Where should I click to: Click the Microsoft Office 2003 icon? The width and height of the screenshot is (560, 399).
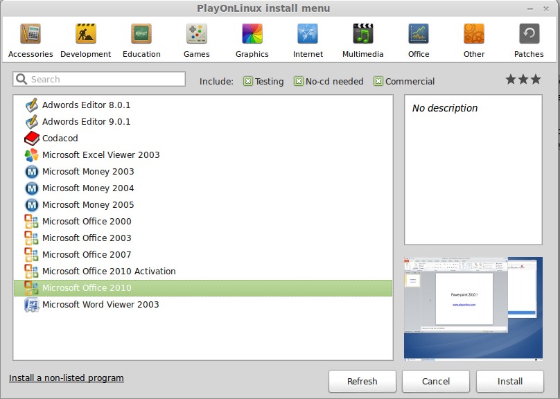(x=32, y=238)
